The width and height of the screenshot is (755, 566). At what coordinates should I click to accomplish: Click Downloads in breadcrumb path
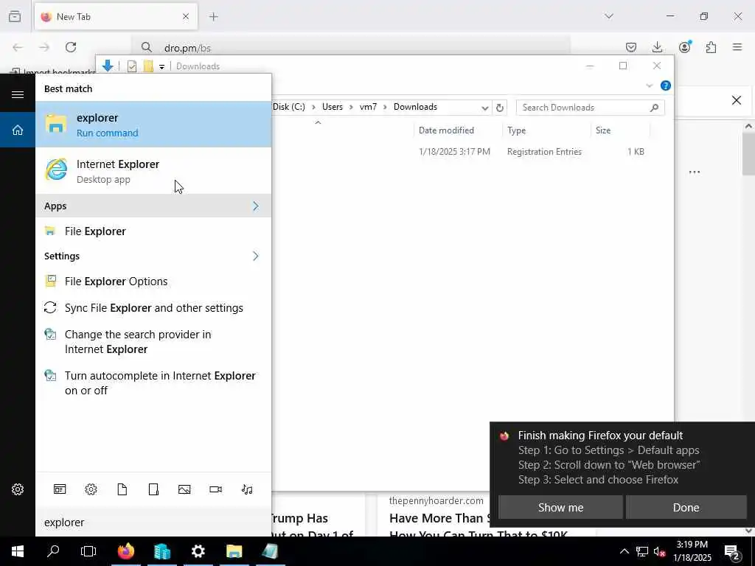point(415,107)
